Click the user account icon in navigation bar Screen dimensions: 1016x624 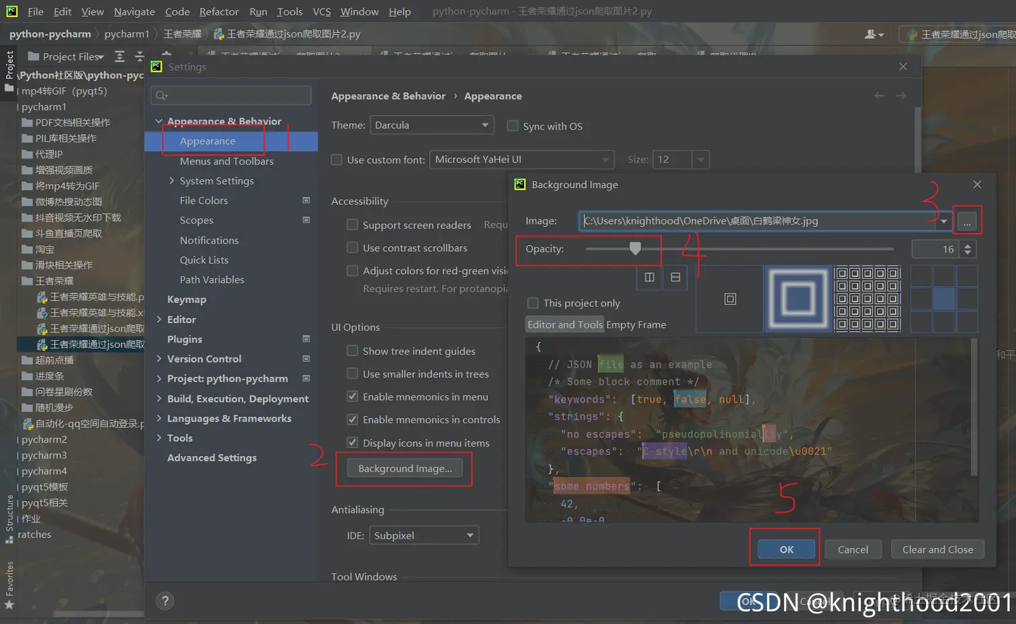(874, 34)
